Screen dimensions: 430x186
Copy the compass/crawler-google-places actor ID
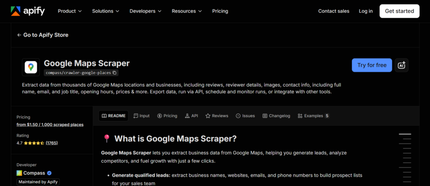114,73
